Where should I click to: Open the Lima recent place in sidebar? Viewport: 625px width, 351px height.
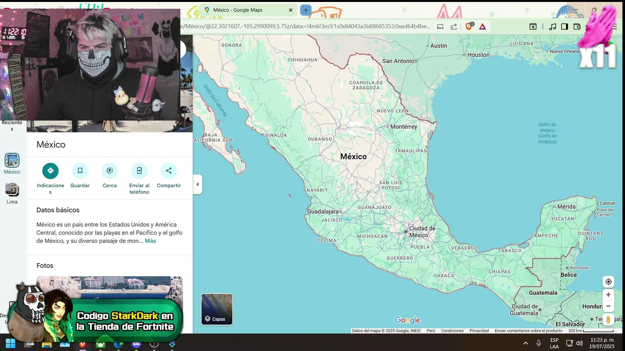tap(12, 194)
